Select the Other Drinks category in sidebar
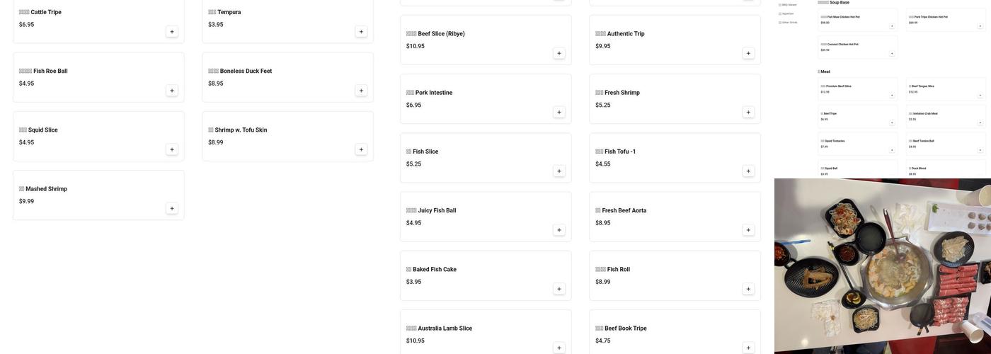The image size is (991, 354). pyautogui.click(x=789, y=23)
